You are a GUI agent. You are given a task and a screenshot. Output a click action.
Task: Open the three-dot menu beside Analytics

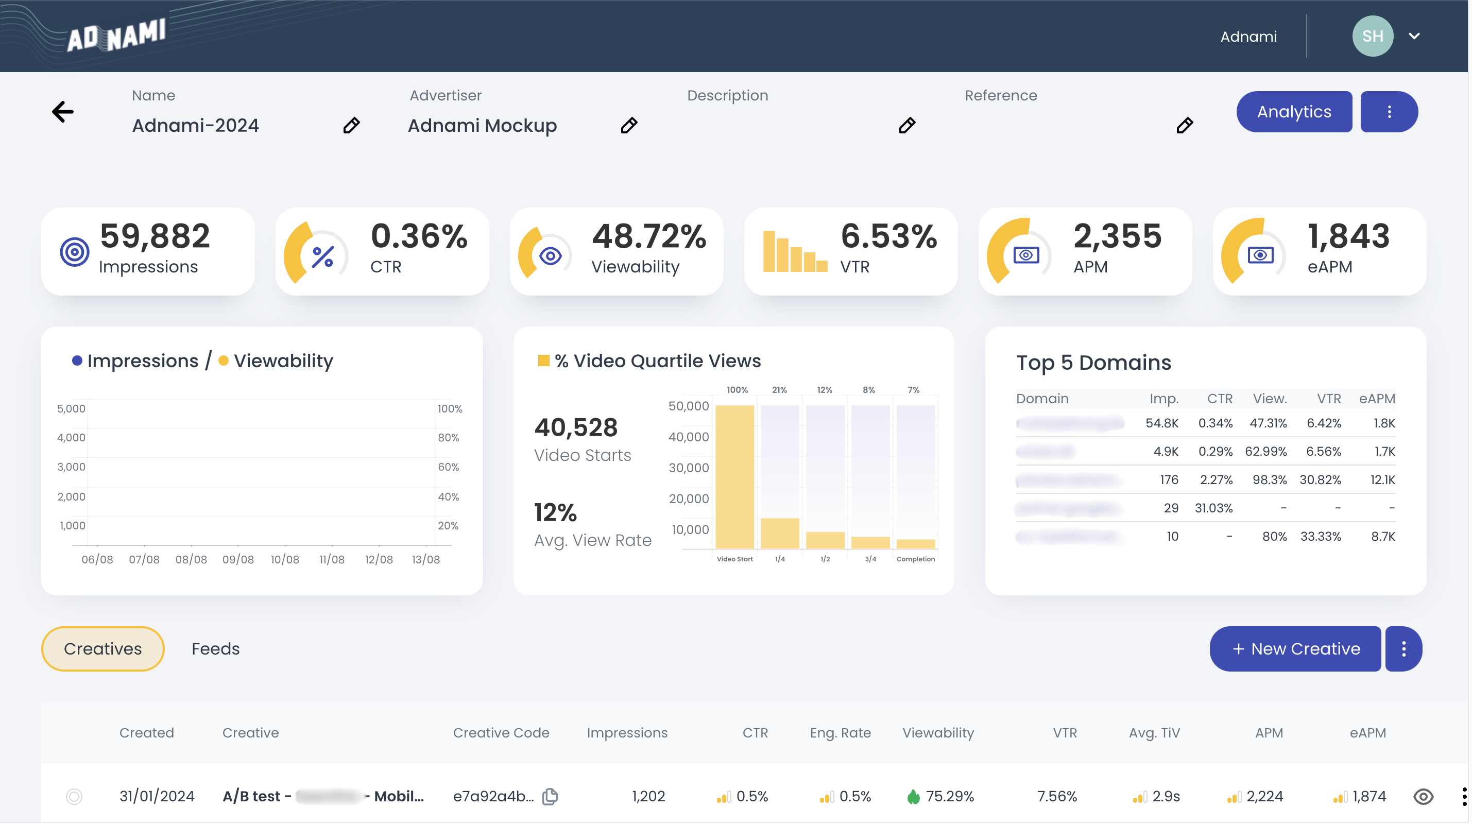point(1389,111)
